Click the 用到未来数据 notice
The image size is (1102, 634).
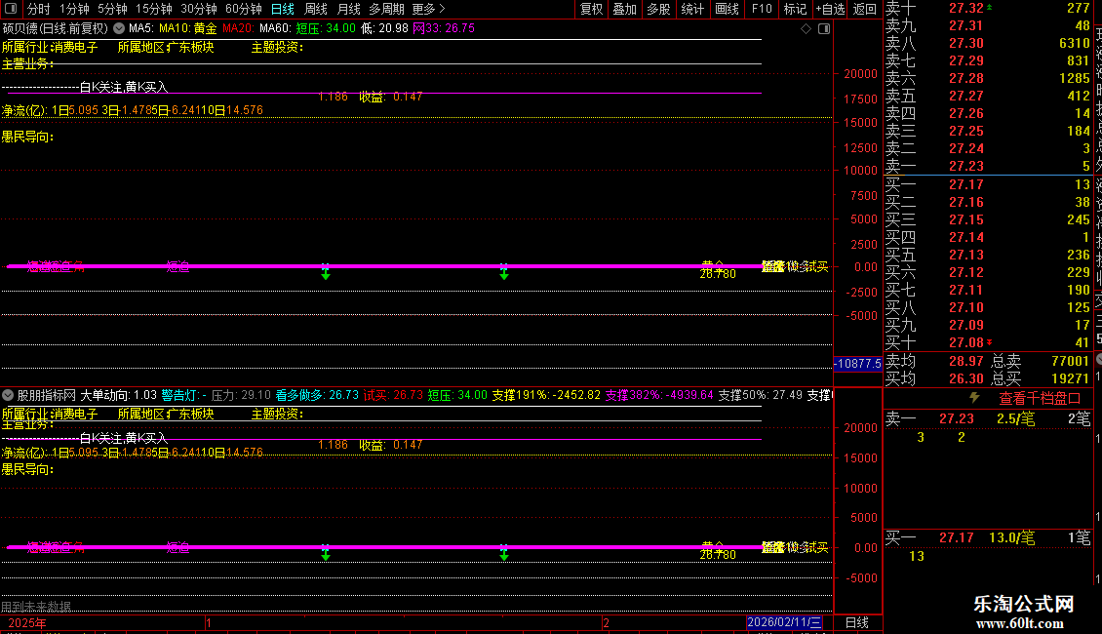pos(36,606)
